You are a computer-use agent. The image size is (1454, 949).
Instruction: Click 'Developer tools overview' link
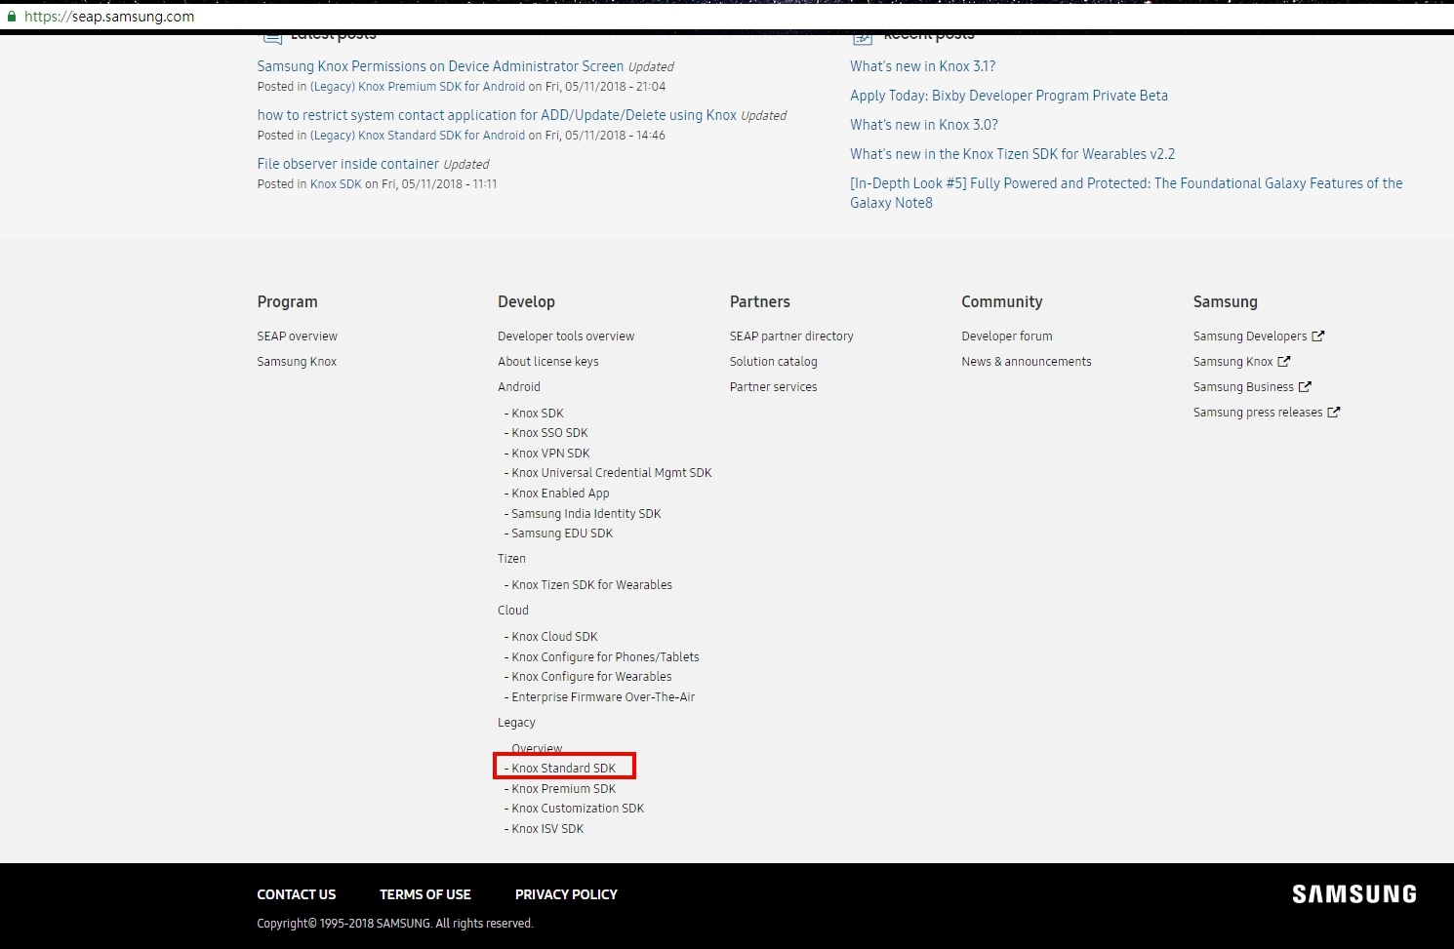point(566,336)
